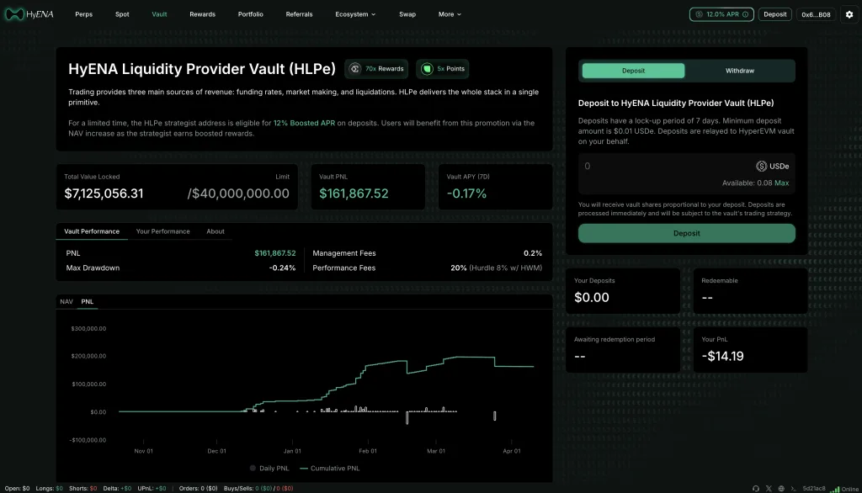Image resolution: width=862 pixels, height=493 pixels.
Task: Select the Vault Performance tab
Action: point(92,231)
